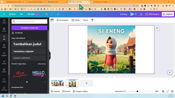Redo the last action
Image resolution: width=175 pixels, height=98 pixels.
pos(52,14)
